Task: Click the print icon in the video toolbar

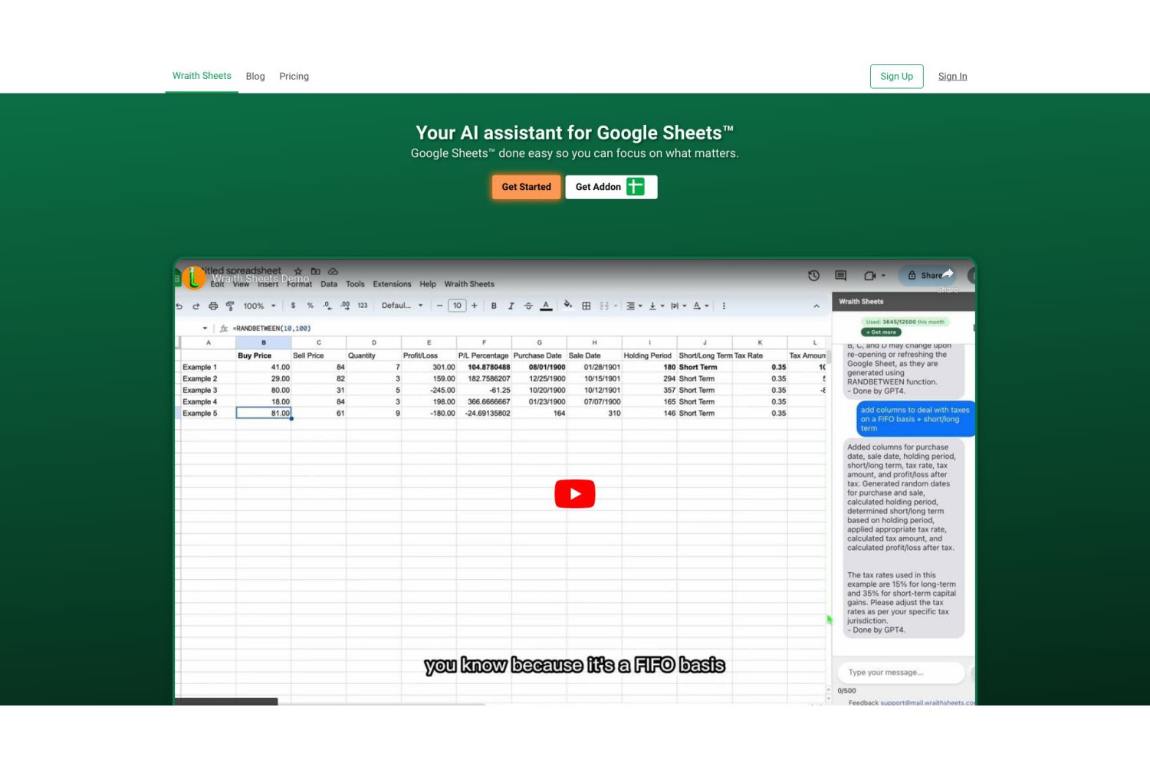Action: click(x=213, y=306)
